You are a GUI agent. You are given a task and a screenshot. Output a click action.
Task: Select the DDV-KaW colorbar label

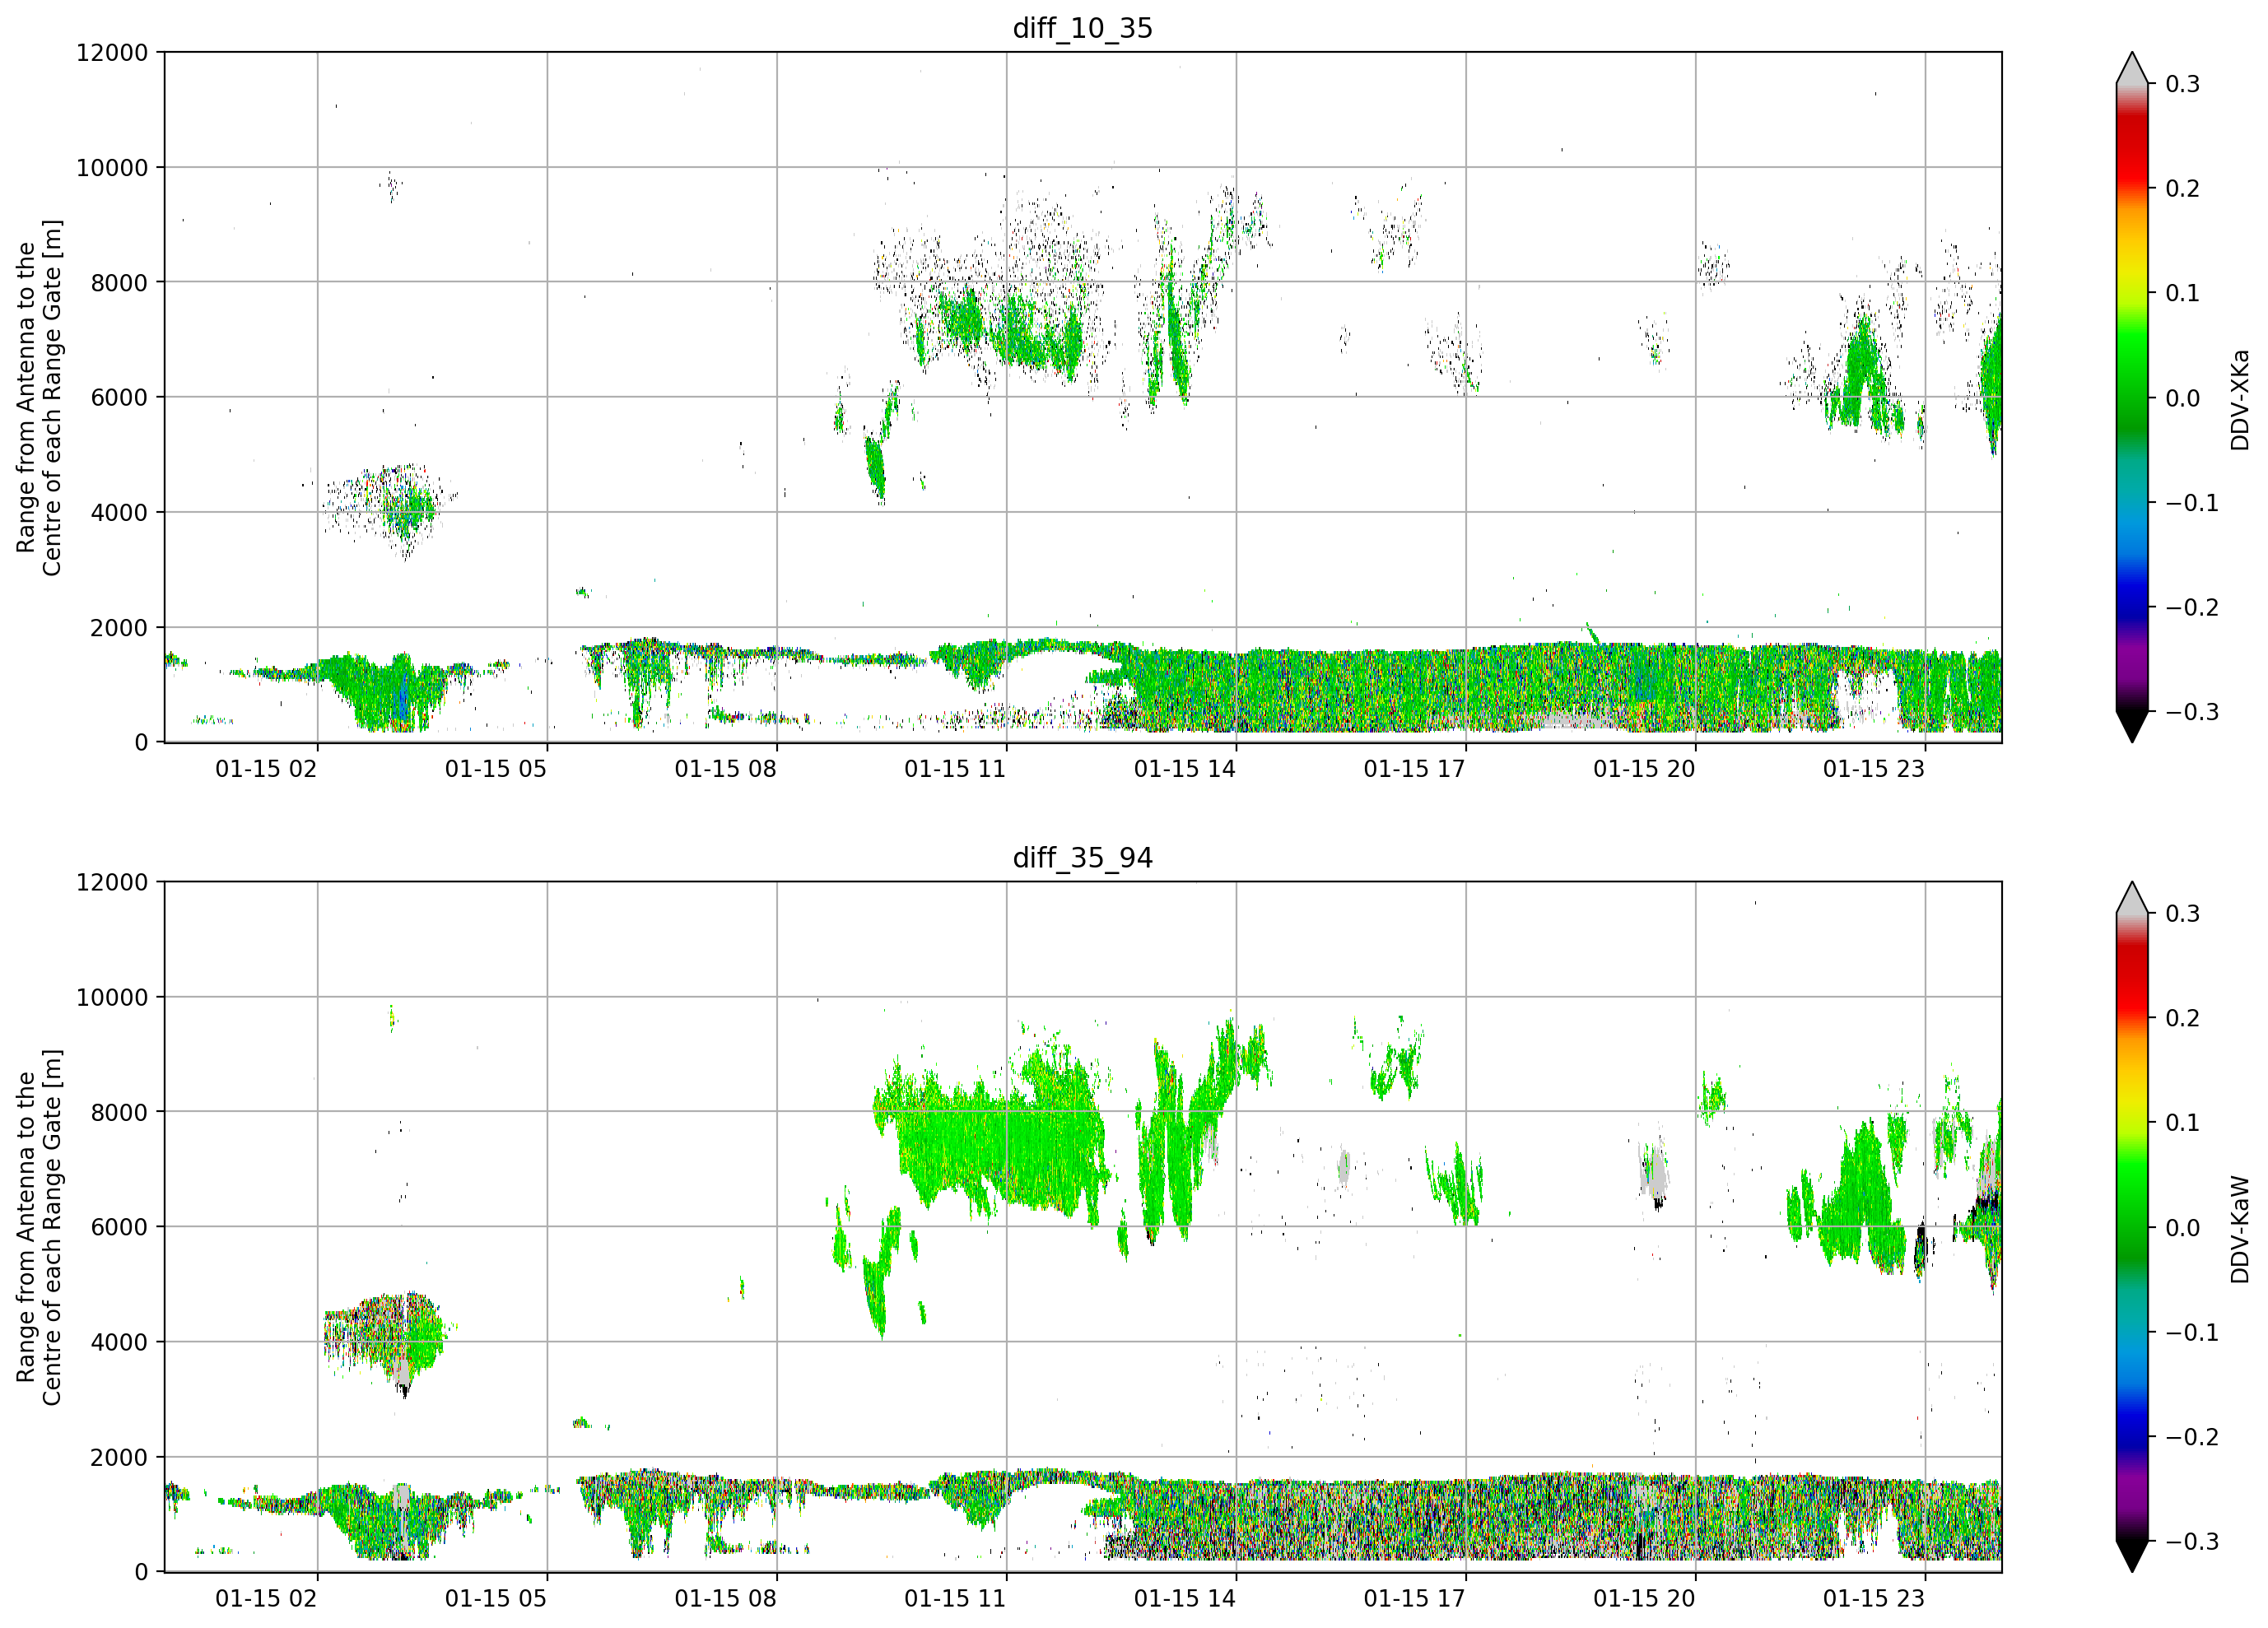tap(2239, 1229)
